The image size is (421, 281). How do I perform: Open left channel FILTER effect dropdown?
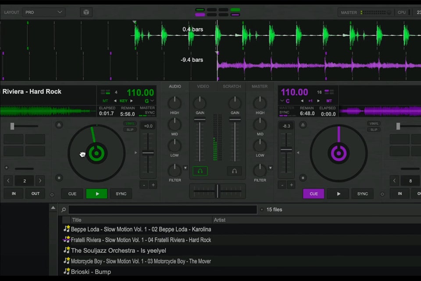click(185, 168)
